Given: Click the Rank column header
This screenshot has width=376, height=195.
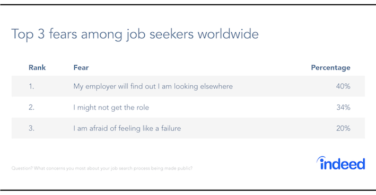Looking at the screenshot, I should point(37,67).
